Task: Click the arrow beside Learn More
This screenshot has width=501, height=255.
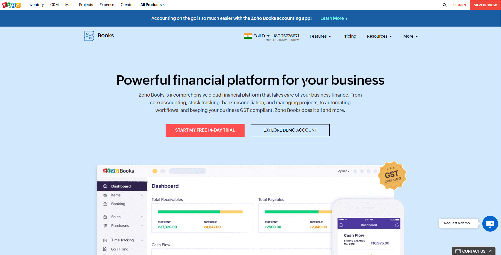Action: point(347,18)
